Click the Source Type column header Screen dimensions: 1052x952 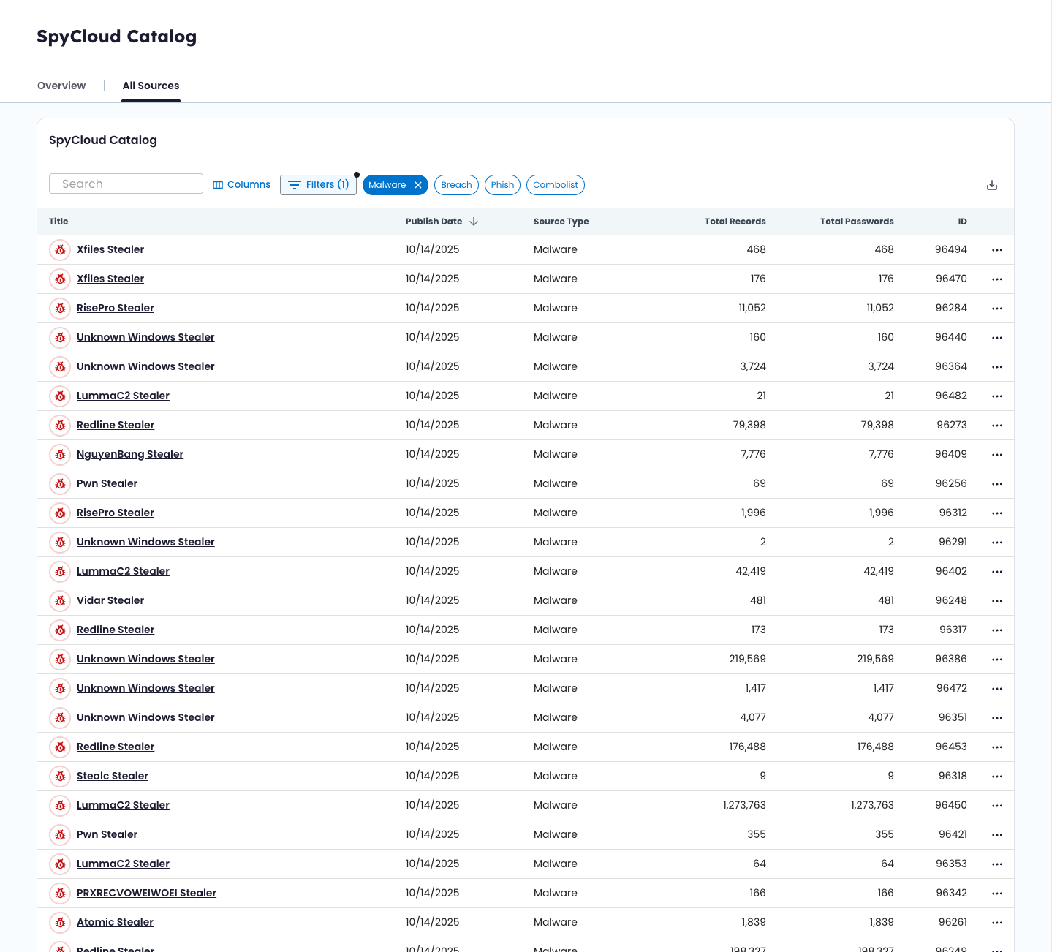(561, 222)
